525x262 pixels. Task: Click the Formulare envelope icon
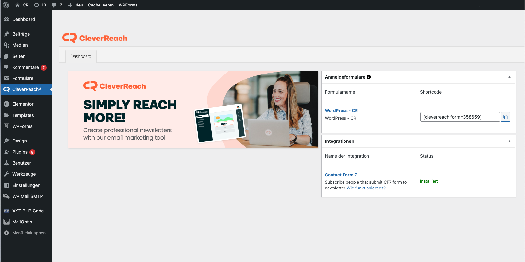pyautogui.click(x=6, y=78)
